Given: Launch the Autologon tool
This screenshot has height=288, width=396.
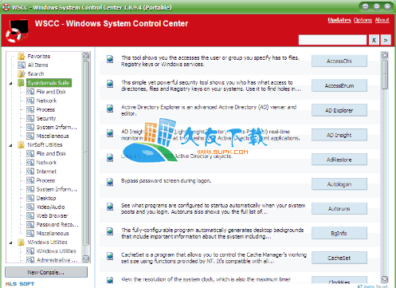Looking at the screenshot, I should pos(339,184).
